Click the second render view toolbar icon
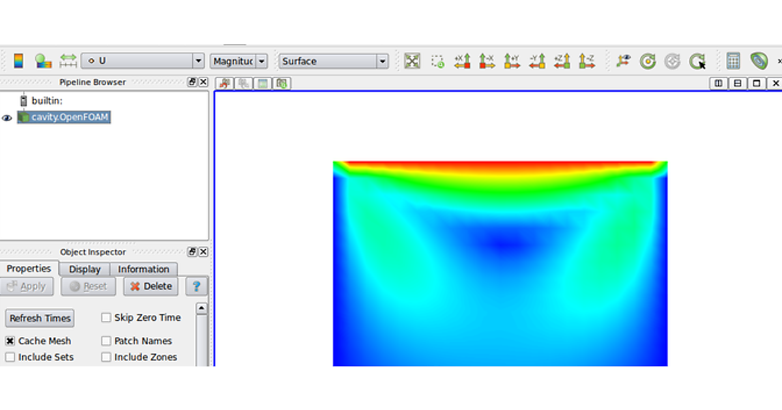The height and width of the screenshot is (410, 782). point(244,83)
